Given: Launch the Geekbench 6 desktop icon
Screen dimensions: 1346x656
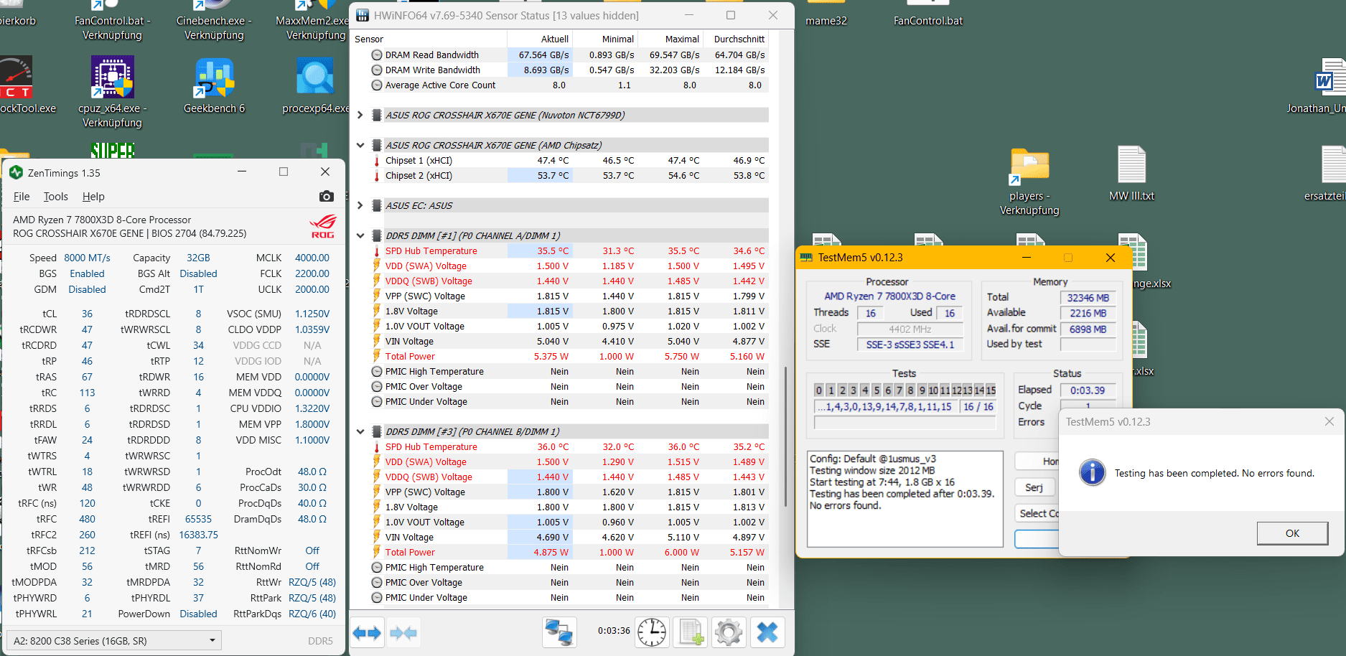Looking at the screenshot, I should pos(214,78).
